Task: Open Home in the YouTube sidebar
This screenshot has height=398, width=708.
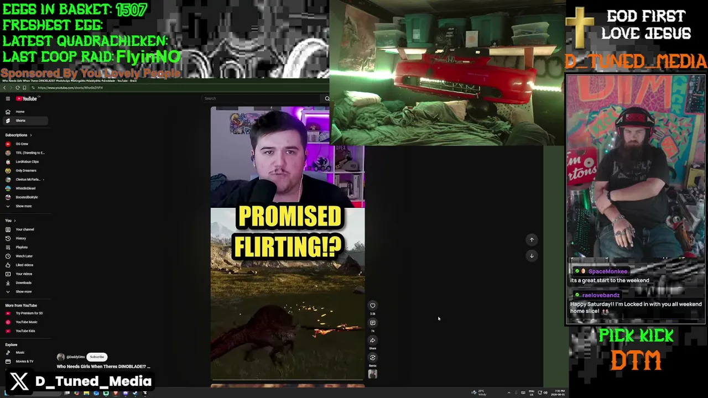Action: coord(25,112)
